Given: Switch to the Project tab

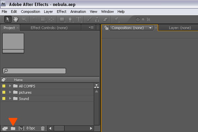Looking at the screenshot, I should pos(9,28).
